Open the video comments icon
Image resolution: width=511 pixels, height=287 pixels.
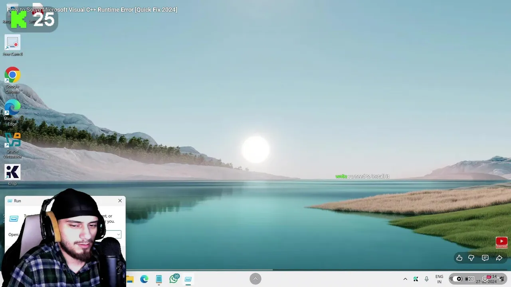coord(485,258)
